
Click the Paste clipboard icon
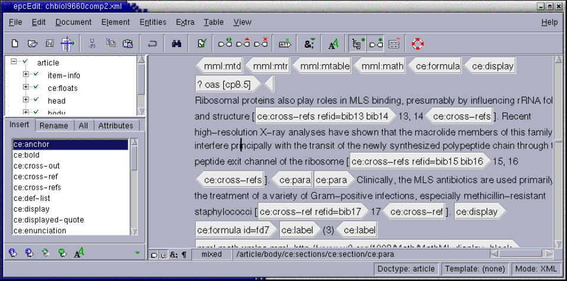tap(128, 44)
